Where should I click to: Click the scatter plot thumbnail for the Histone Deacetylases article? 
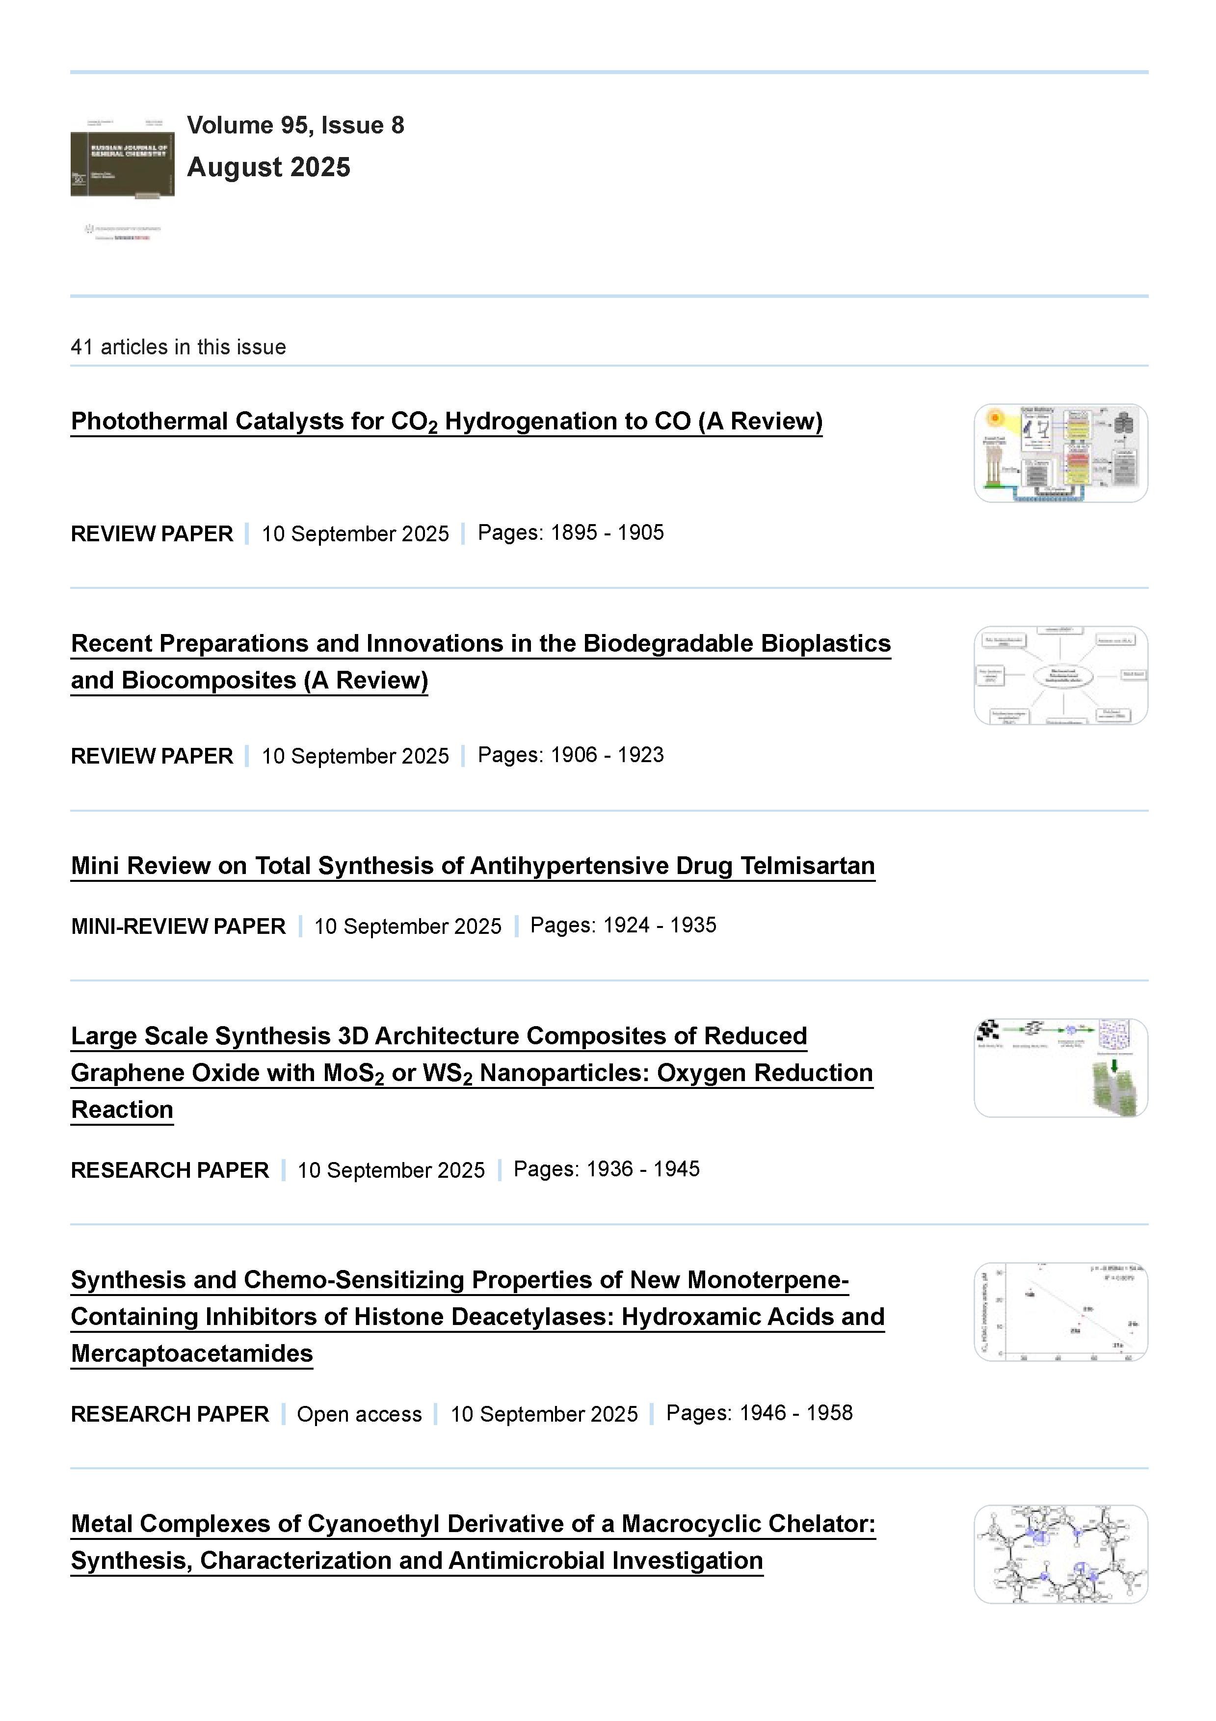1060,1312
